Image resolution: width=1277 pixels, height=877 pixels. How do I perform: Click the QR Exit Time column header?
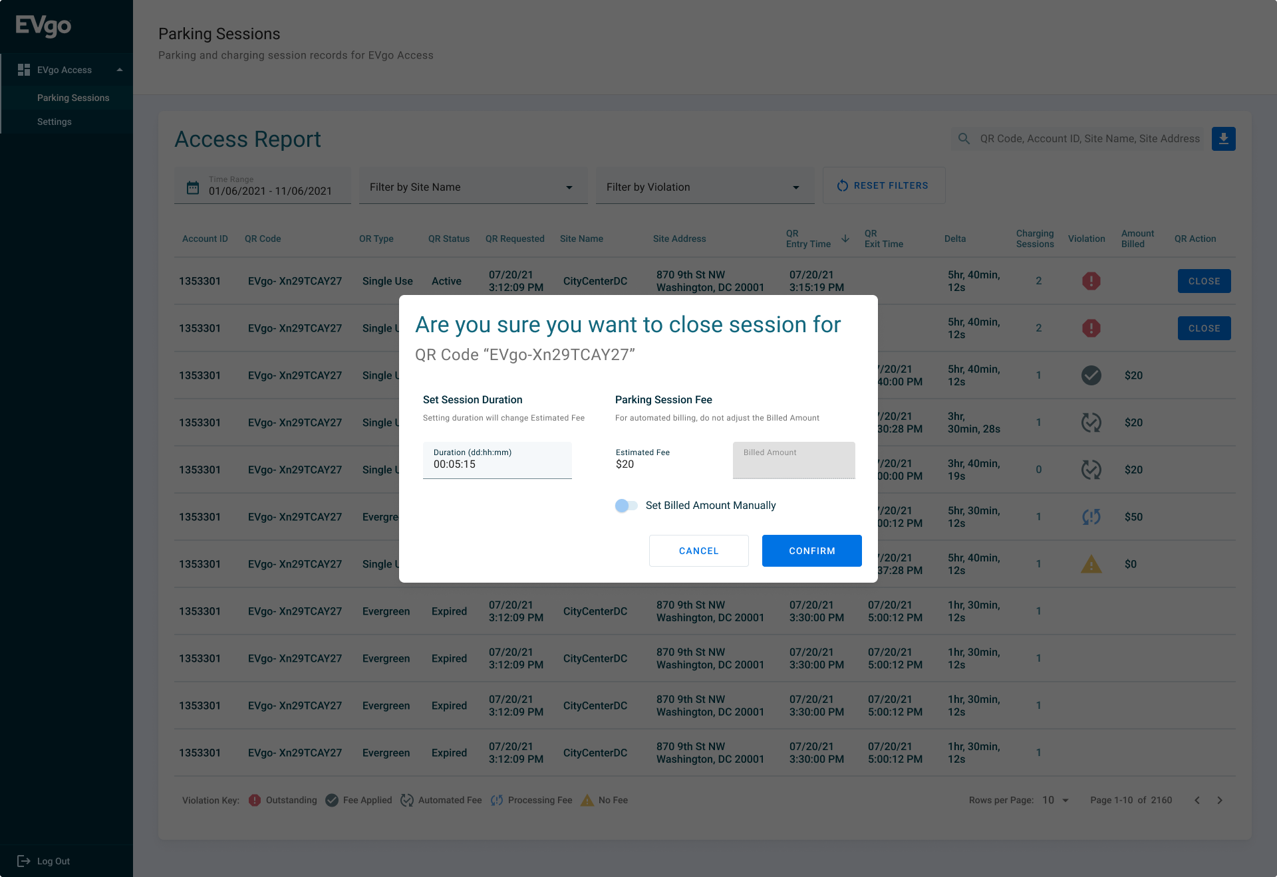883,239
